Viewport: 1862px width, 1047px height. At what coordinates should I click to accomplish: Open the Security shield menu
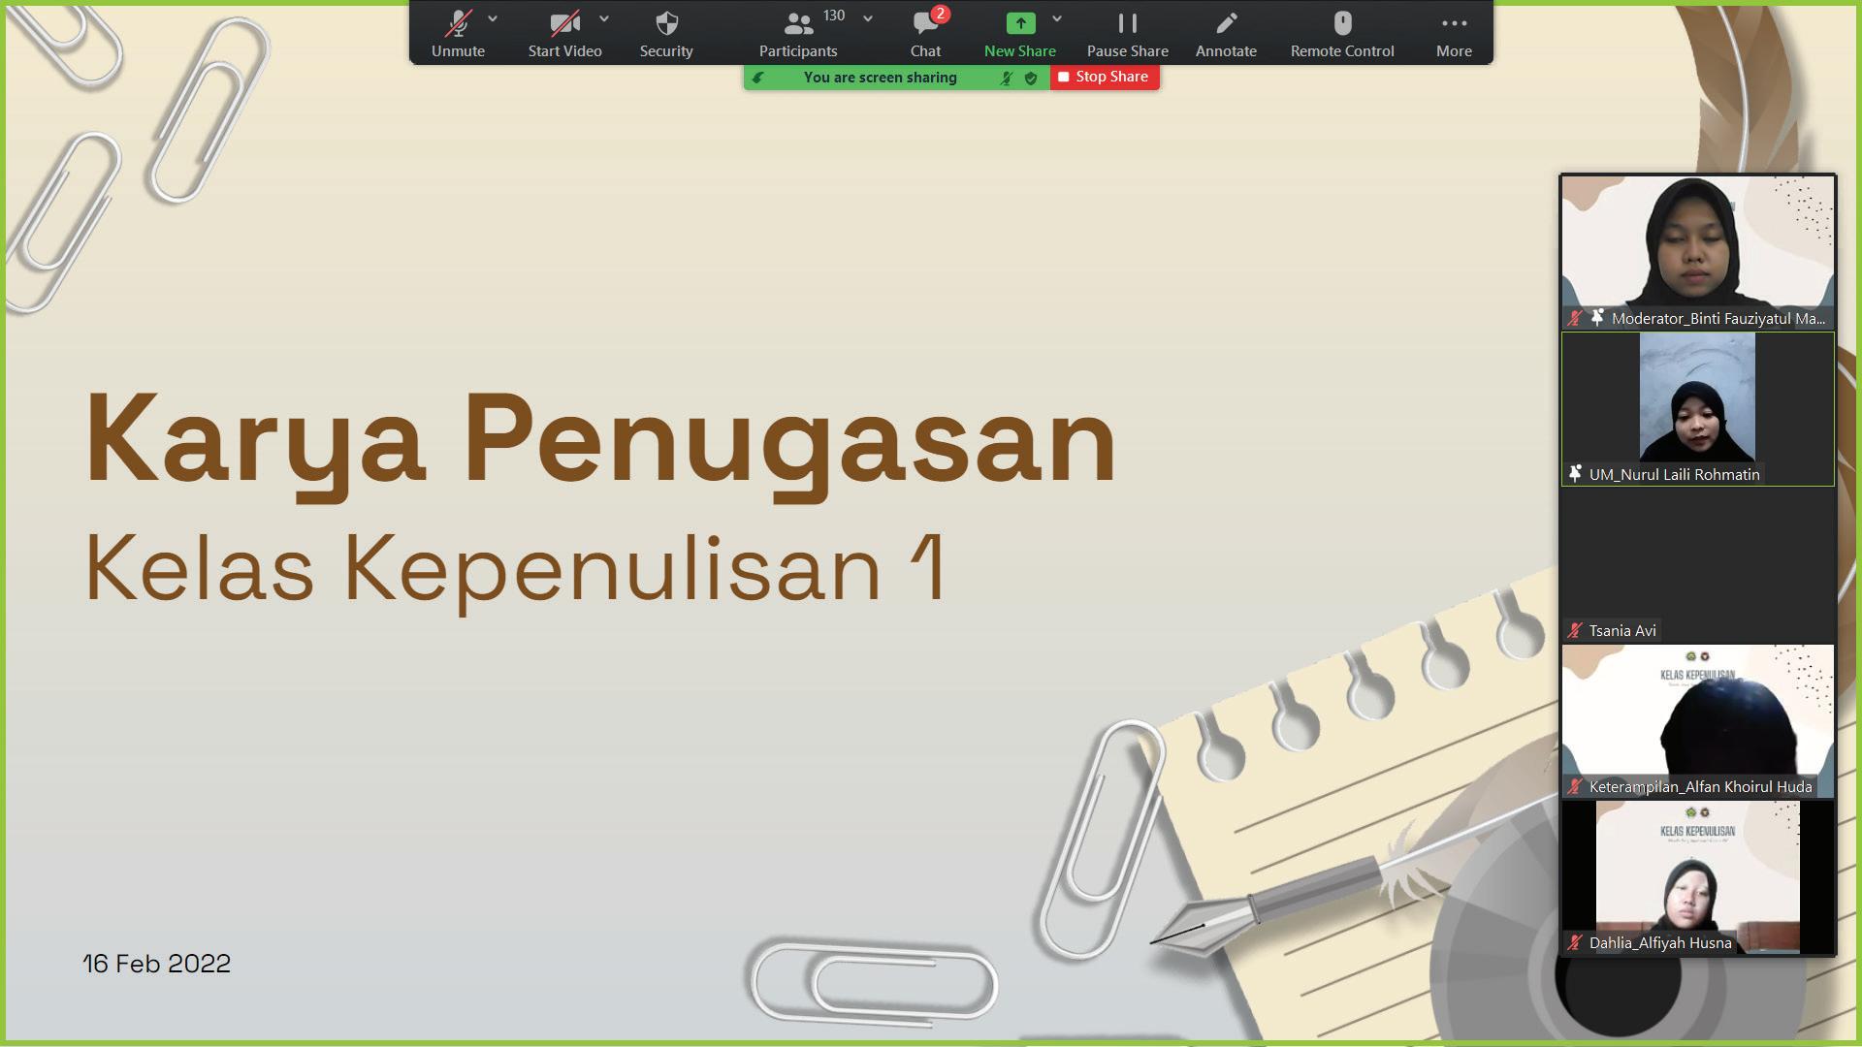point(666,35)
